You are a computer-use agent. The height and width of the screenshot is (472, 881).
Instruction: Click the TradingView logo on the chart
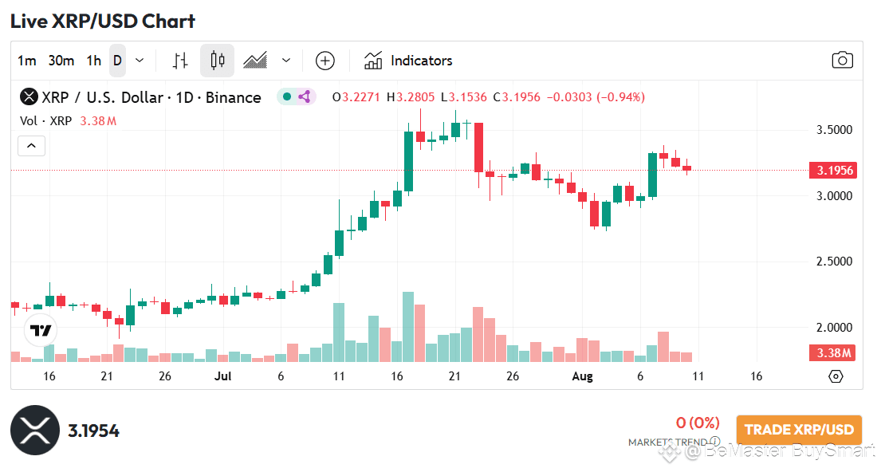pyautogui.click(x=41, y=330)
